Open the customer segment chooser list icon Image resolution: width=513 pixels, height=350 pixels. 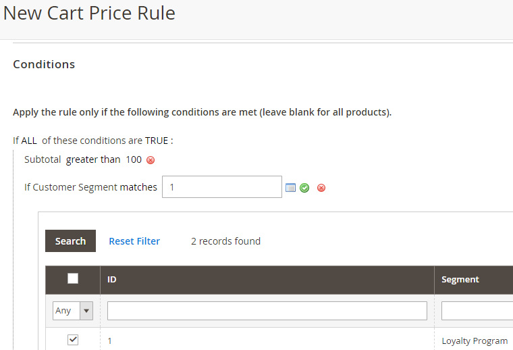point(290,188)
